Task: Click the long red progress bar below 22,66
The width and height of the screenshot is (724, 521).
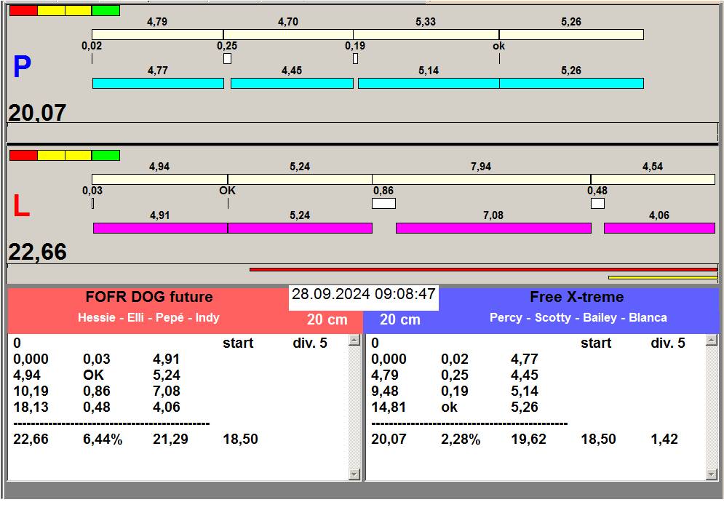Action: (x=483, y=269)
